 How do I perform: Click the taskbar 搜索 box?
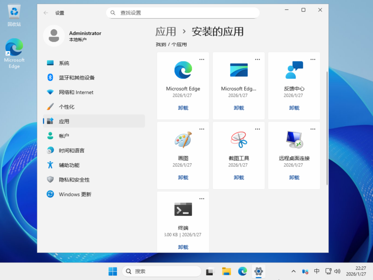coord(162,271)
